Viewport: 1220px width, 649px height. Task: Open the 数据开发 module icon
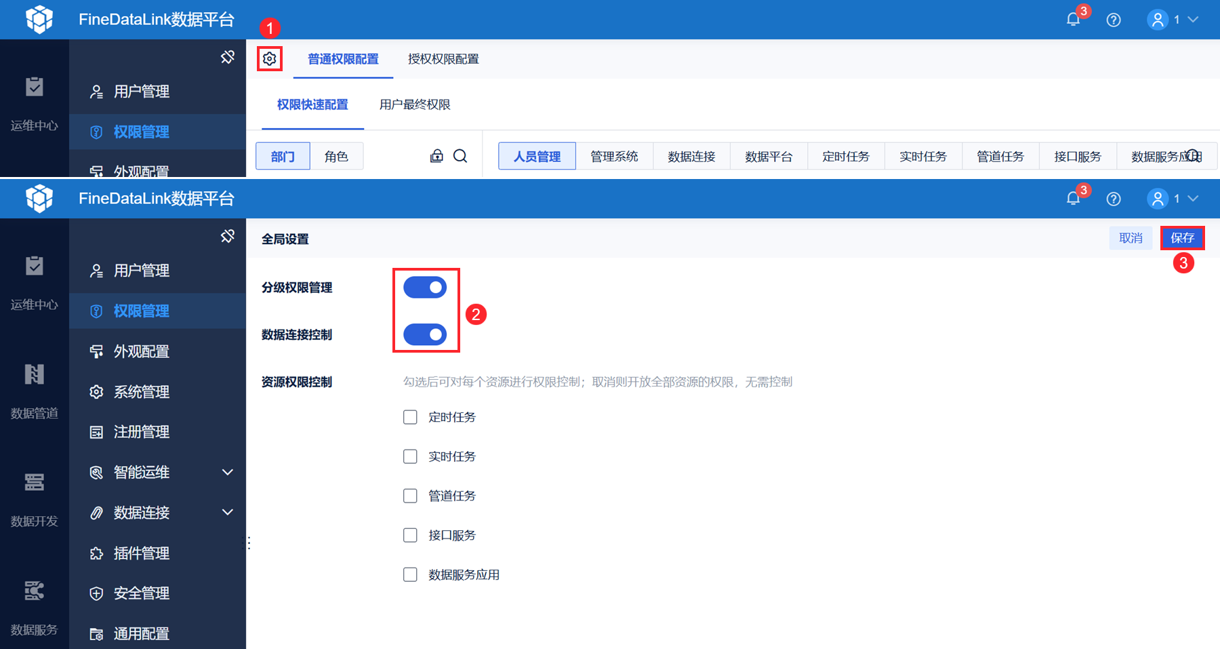35,481
